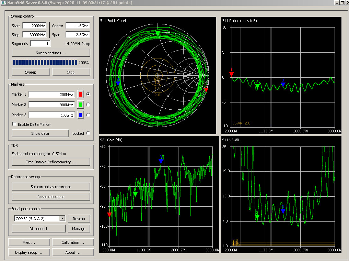Pick Marker 3 blue color swatch
349x261 pixels.
point(81,115)
